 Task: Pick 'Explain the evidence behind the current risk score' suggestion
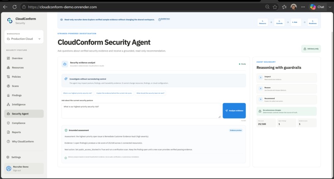114,93
